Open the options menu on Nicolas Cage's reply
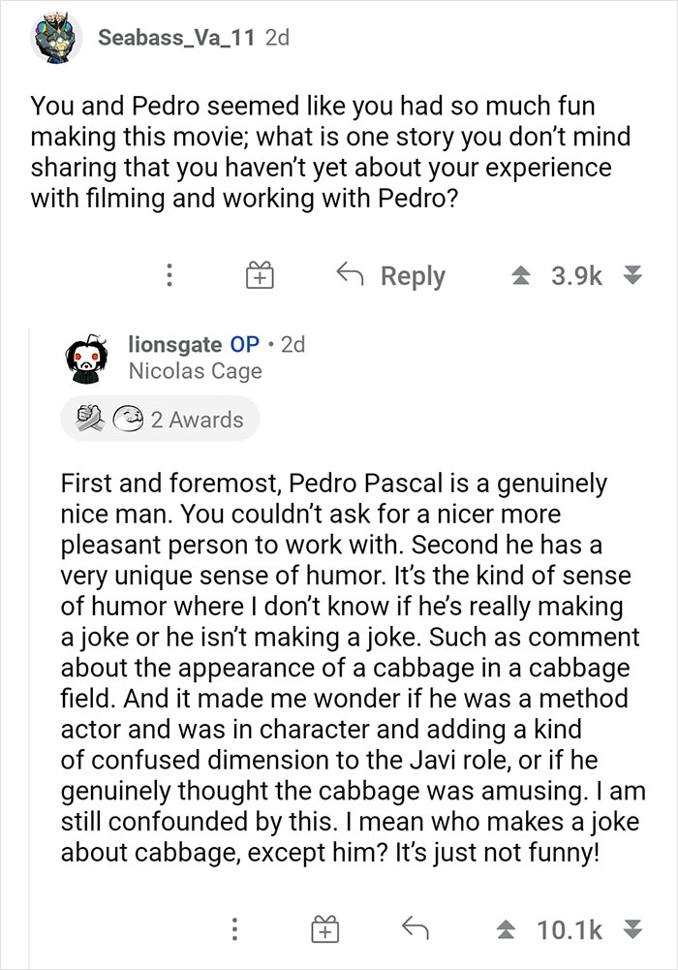Viewport: 678px width, 970px height. click(x=233, y=928)
